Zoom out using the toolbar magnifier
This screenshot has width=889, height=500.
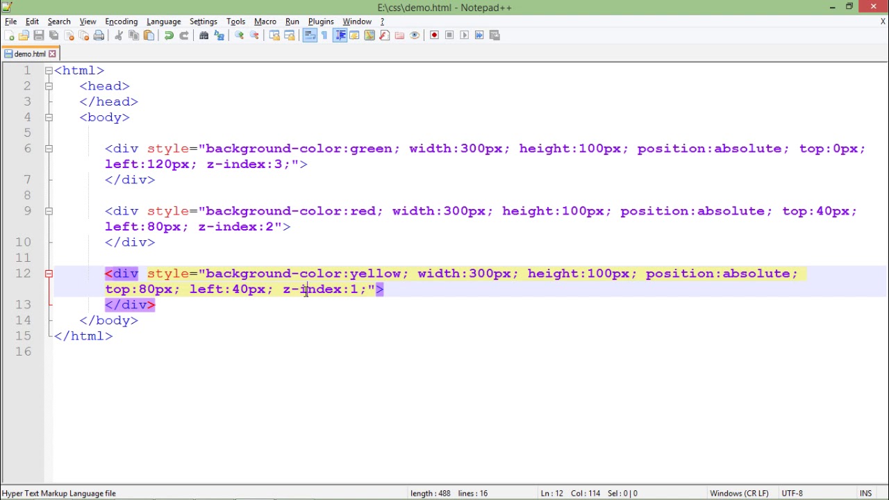point(255,35)
